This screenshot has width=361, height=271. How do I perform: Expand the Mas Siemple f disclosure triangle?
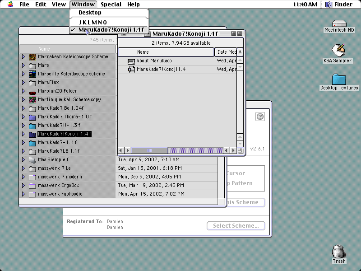(x=23, y=160)
